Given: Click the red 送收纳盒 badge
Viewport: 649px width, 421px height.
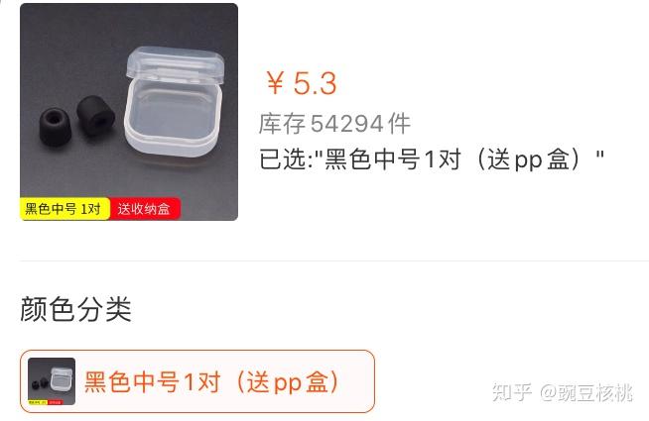Looking at the screenshot, I should [x=145, y=209].
